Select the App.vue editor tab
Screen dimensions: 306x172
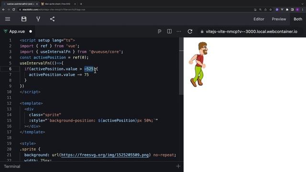tap(17, 32)
